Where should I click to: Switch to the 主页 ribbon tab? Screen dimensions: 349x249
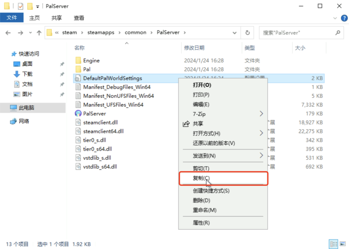click(34, 18)
